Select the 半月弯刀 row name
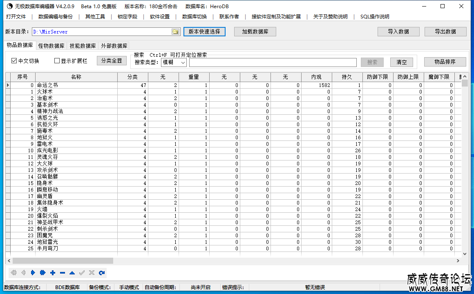Image resolution: width=474 pixels, height=294 pixels. pyautogui.click(x=47, y=248)
